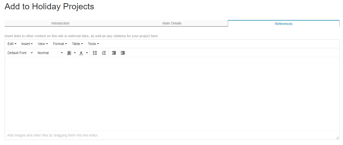Open the Tools menu

point(93,44)
